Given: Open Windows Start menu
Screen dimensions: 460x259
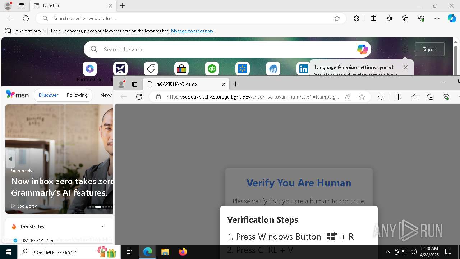Looking at the screenshot, I should pyautogui.click(x=9, y=252).
